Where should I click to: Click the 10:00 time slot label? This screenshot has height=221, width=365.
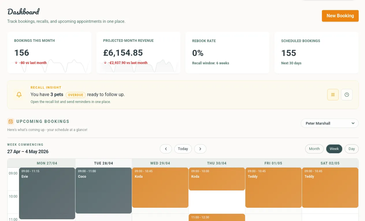[x=13, y=196]
